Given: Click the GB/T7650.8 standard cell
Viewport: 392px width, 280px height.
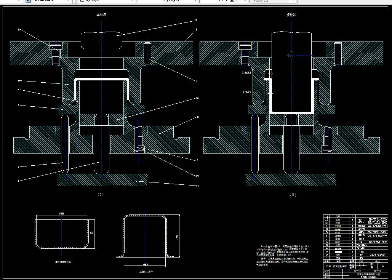Looking at the screenshot, I should (x=377, y=255).
